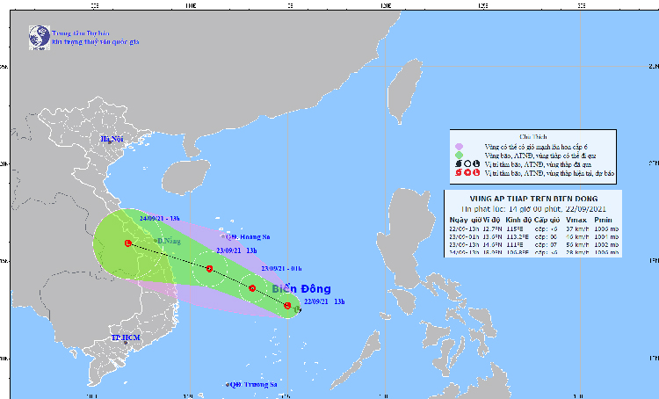Click the Hà Nội city dot on map
Image resolution: width=659 pixels, height=399 pixels.
tap(110, 142)
